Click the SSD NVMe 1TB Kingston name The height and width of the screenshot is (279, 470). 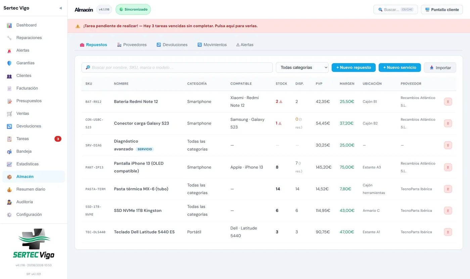pos(138,211)
